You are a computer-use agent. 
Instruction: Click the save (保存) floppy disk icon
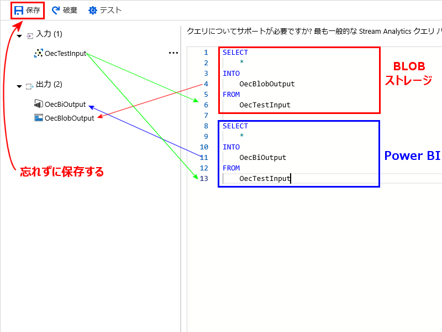coord(19,11)
